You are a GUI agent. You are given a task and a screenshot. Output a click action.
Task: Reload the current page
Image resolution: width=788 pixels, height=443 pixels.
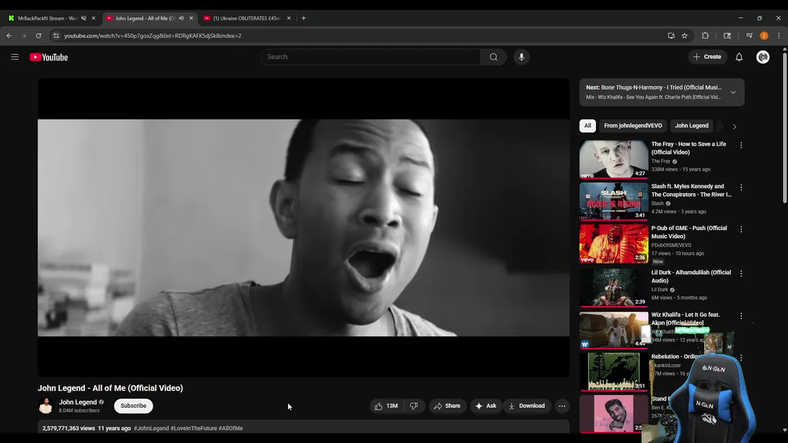[x=38, y=36]
